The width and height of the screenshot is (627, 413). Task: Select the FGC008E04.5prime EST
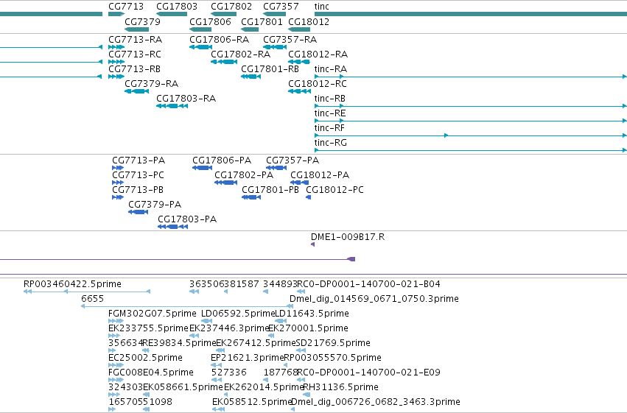click(x=151, y=373)
